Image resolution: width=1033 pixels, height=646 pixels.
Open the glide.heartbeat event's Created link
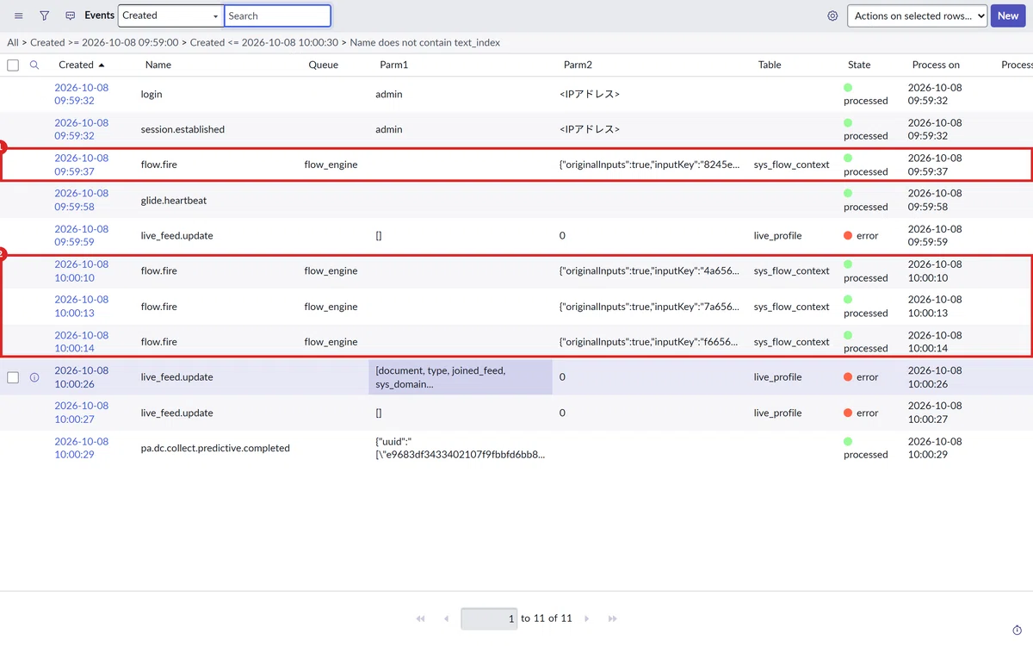82,200
